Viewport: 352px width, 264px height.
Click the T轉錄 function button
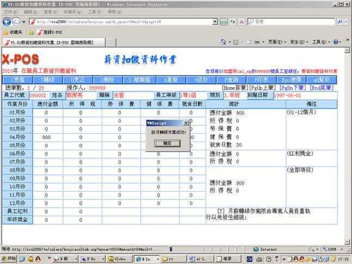52,79
